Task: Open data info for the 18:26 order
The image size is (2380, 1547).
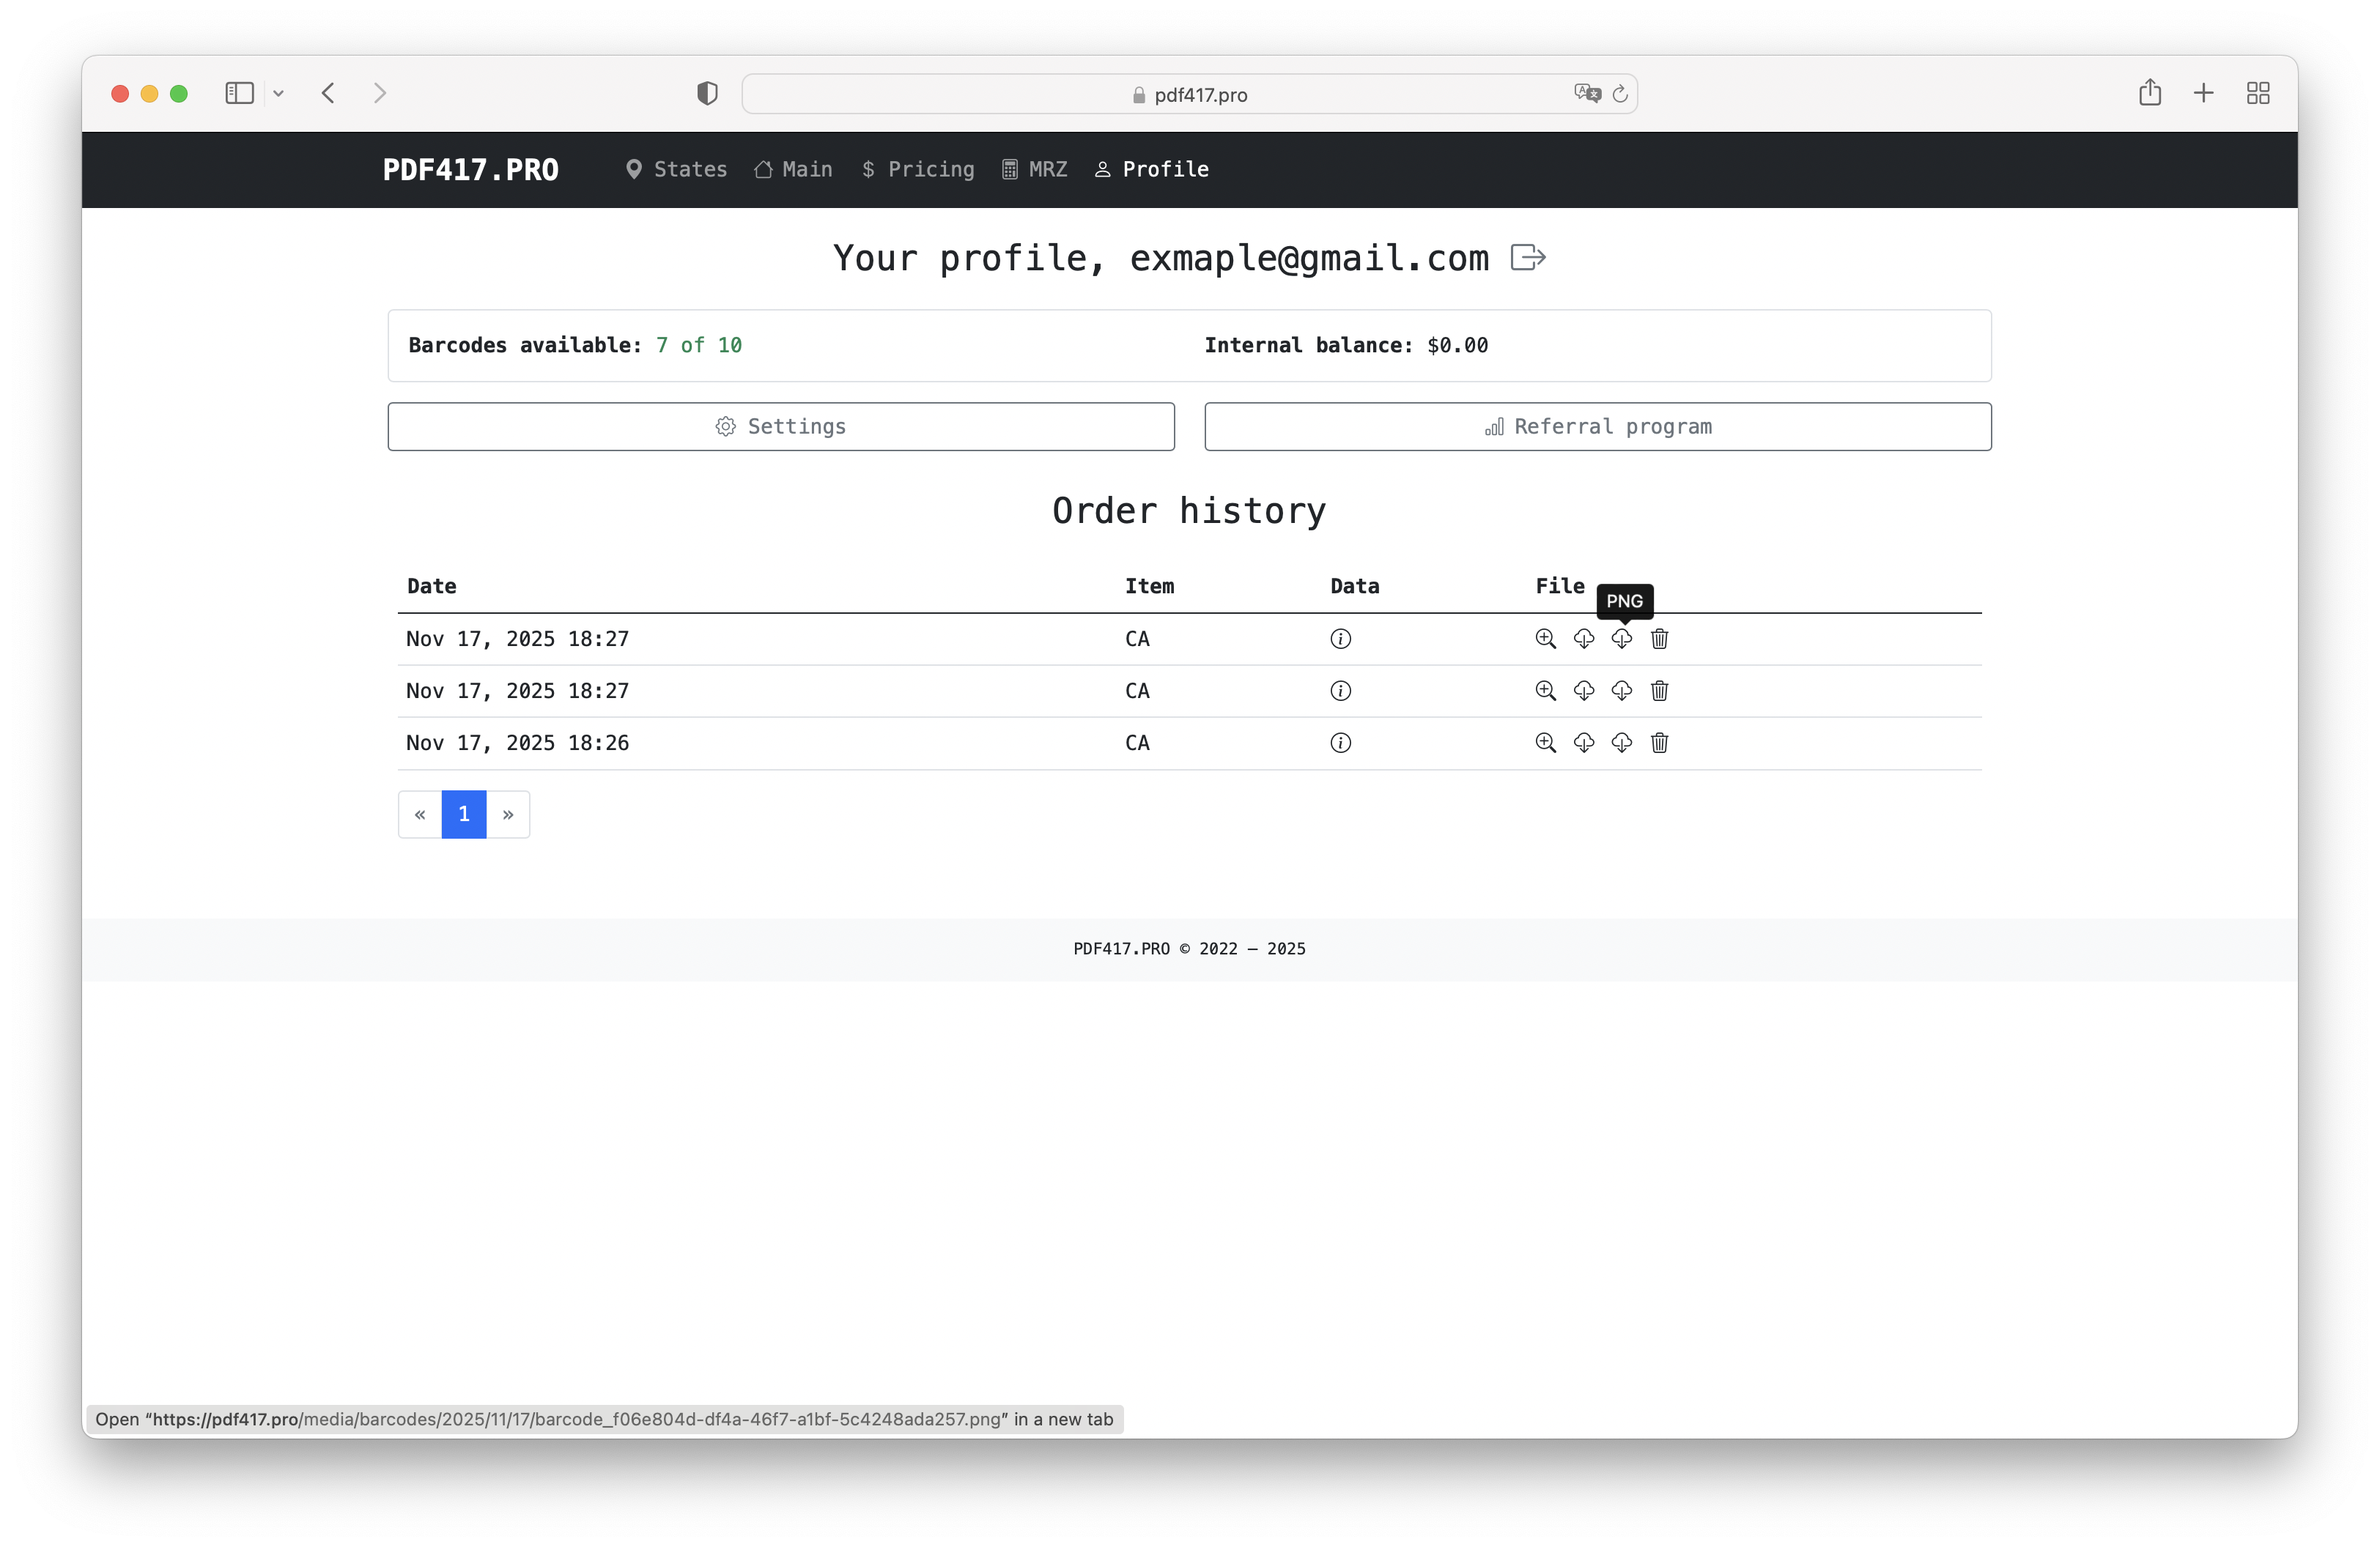Action: click(1340, 743)
